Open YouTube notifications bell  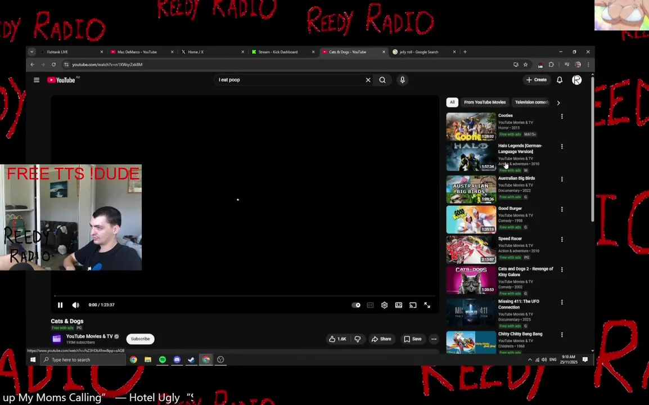tap(559, 80)
